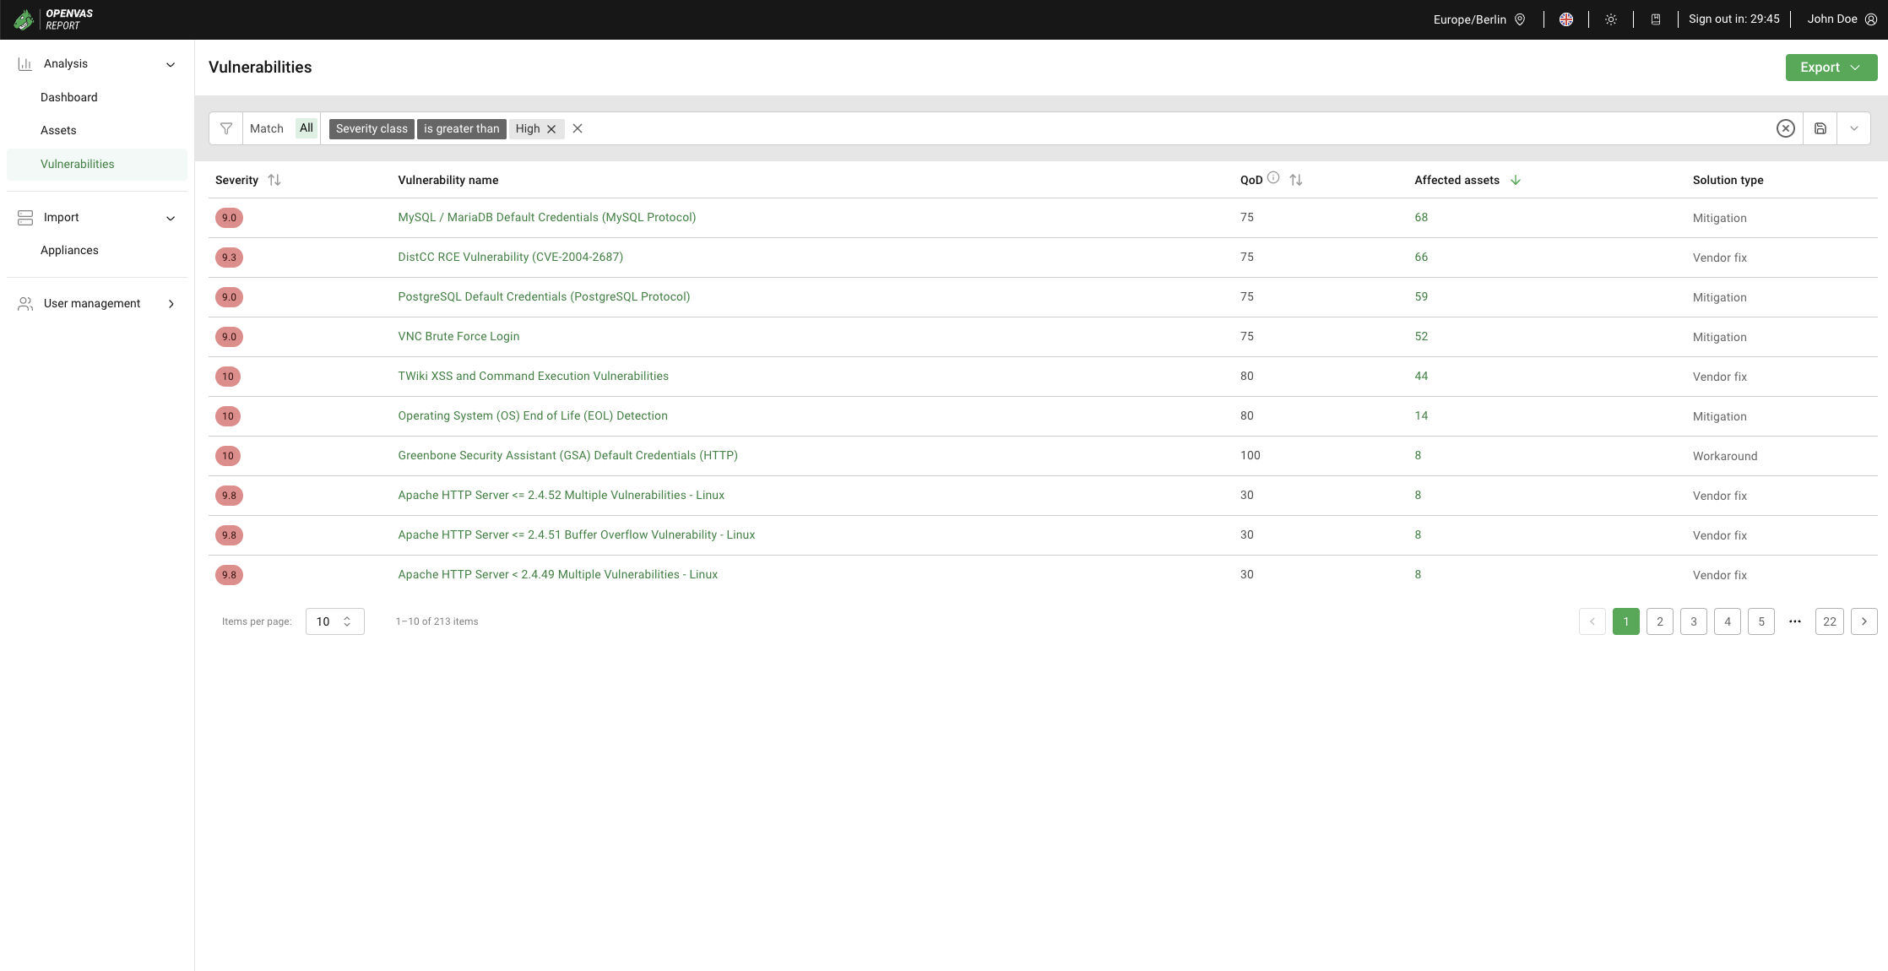Go to page 3

pyautogui.click(x=1694, y=621)
